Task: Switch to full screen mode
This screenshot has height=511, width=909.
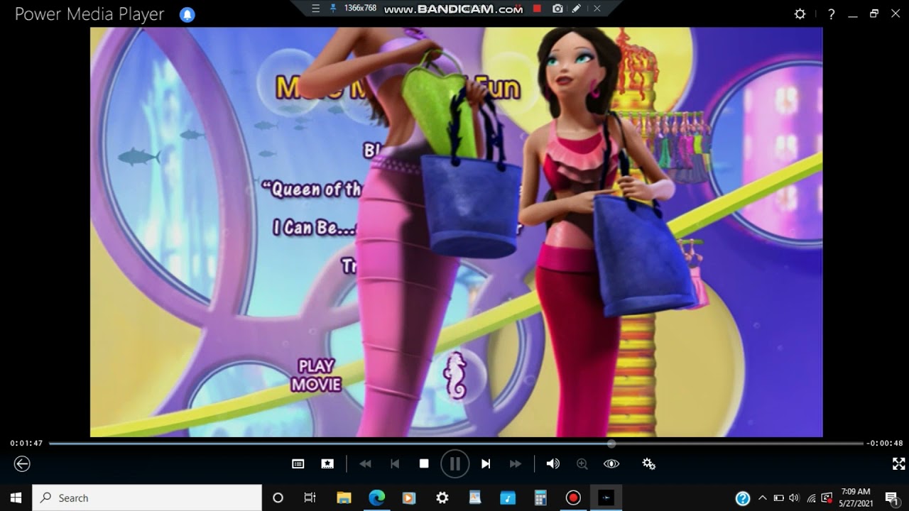Action: pyautogui.click(x=898, y=463)
